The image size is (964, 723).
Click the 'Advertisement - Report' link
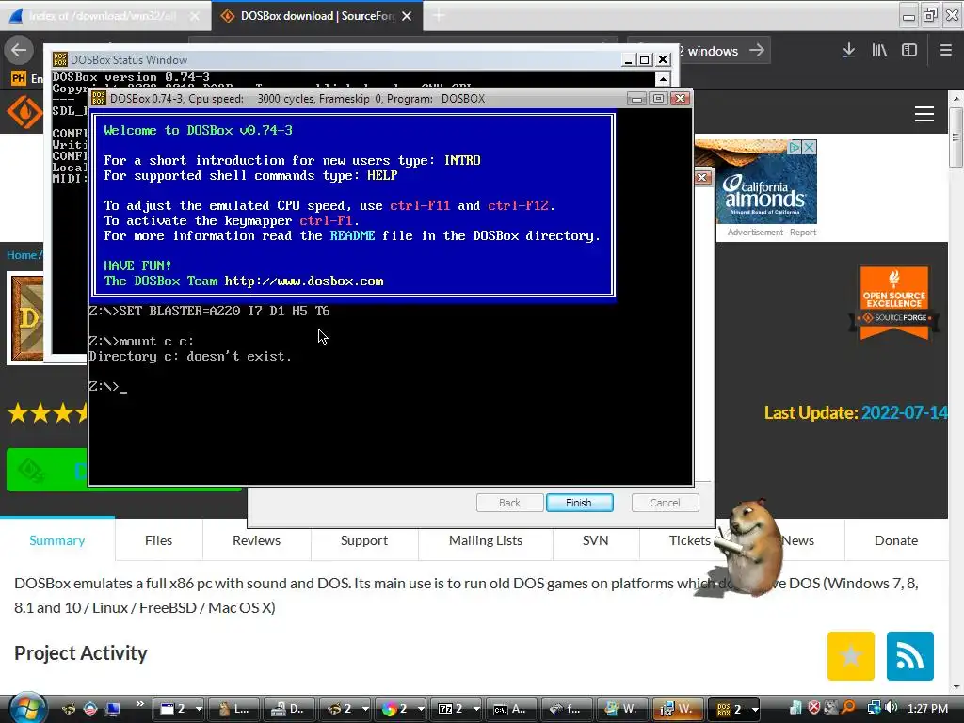[772, 233]
